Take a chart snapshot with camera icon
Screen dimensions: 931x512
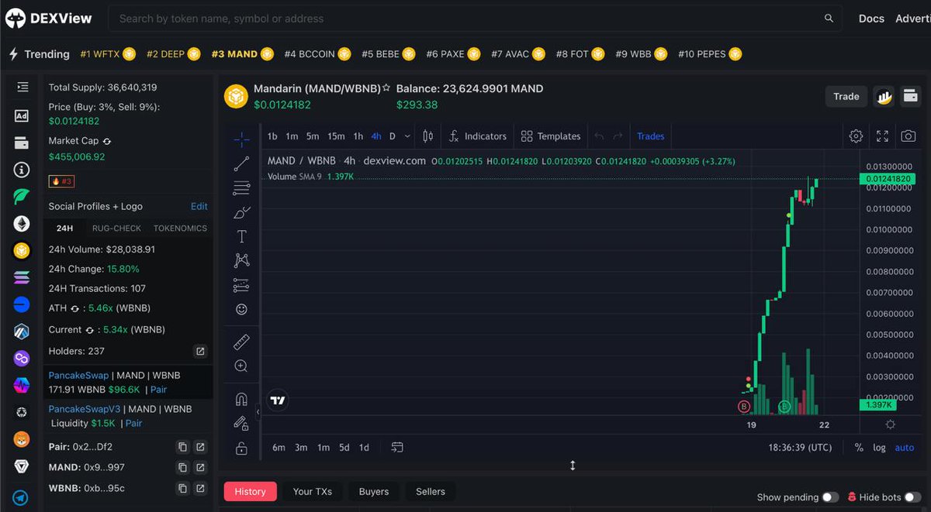point(908,136)
